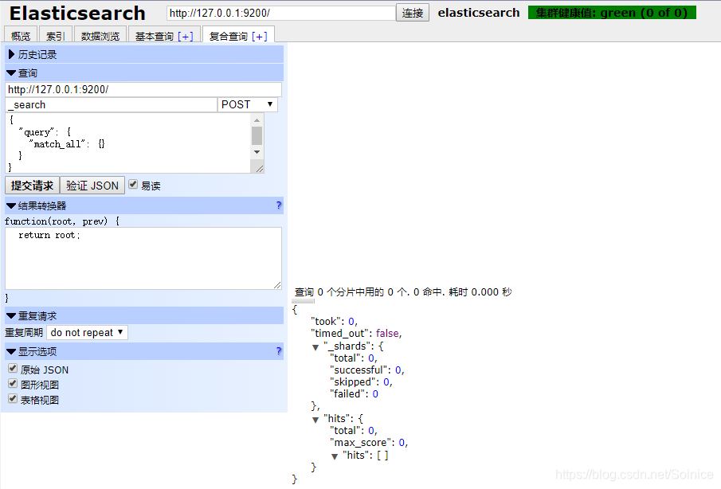
Task: Click the "successful": 0 line
Action: (367, 370)
